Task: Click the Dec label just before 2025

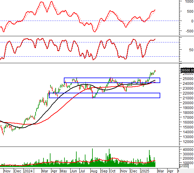Action: [x=134, y=171]
